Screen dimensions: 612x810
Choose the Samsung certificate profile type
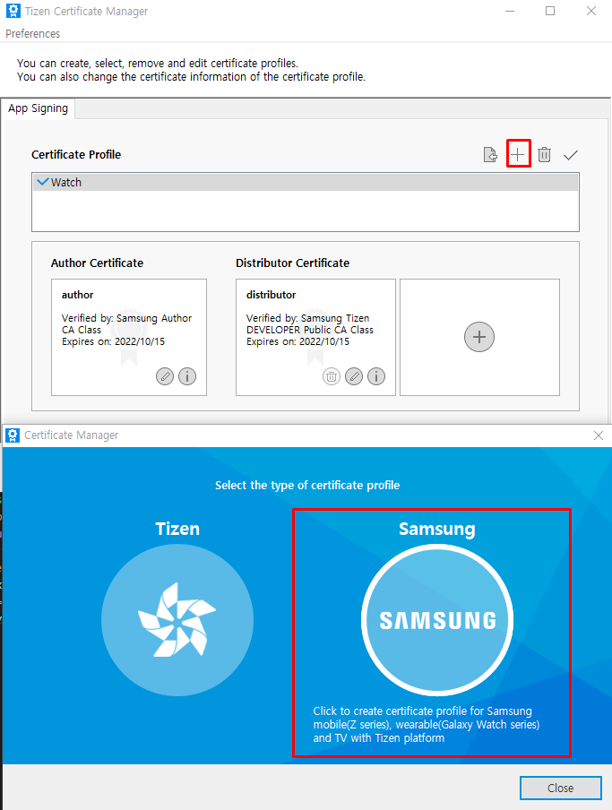point(437,619)
